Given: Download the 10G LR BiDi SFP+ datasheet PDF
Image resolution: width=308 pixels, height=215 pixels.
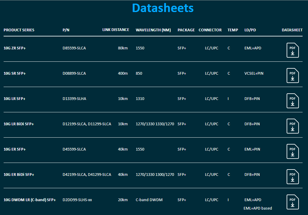Looking at the screenshot, I should tap(293, 126).
